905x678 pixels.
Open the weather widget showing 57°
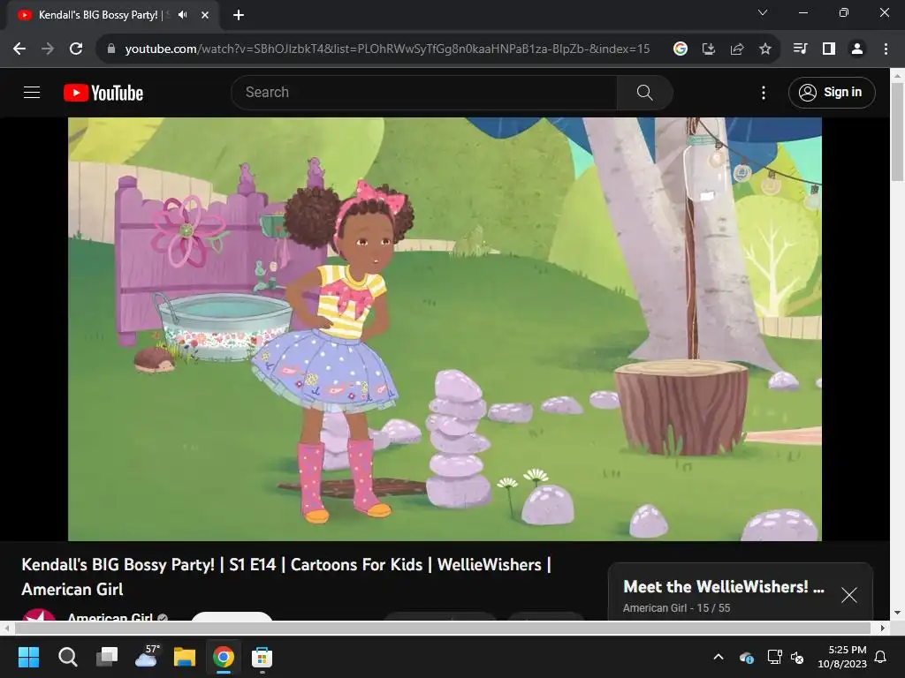tap(147, 656)
